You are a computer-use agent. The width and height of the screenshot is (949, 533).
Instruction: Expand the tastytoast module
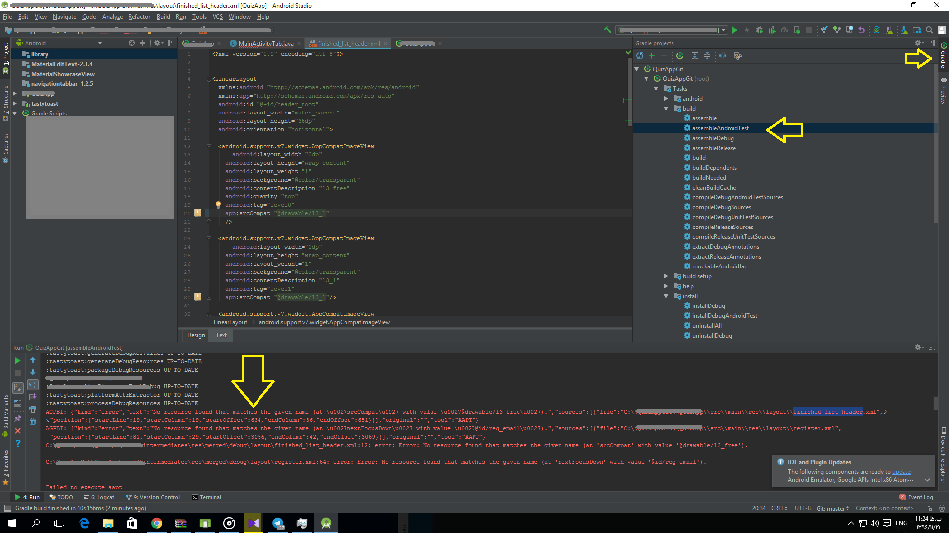coord(15,104)
